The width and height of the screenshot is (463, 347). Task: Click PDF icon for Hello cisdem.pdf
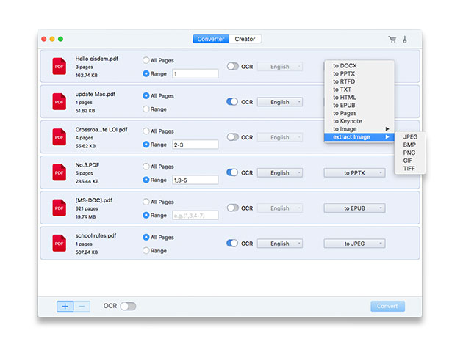(x=59, y=66)
